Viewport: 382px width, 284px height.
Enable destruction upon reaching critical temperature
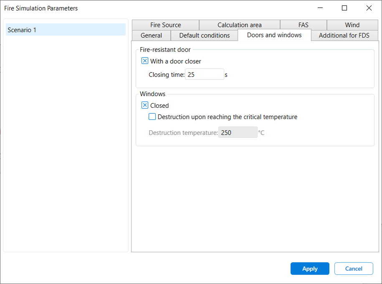coord(152,117)
